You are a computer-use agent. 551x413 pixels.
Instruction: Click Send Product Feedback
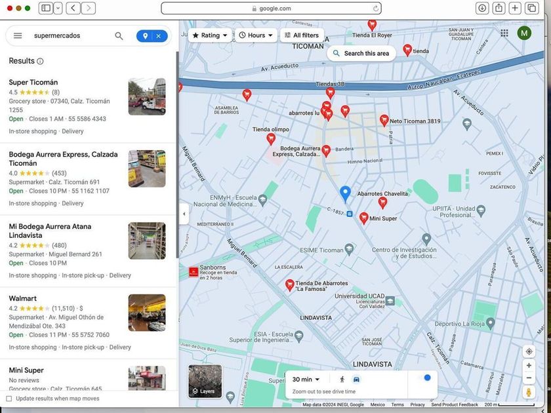point(455,404)
